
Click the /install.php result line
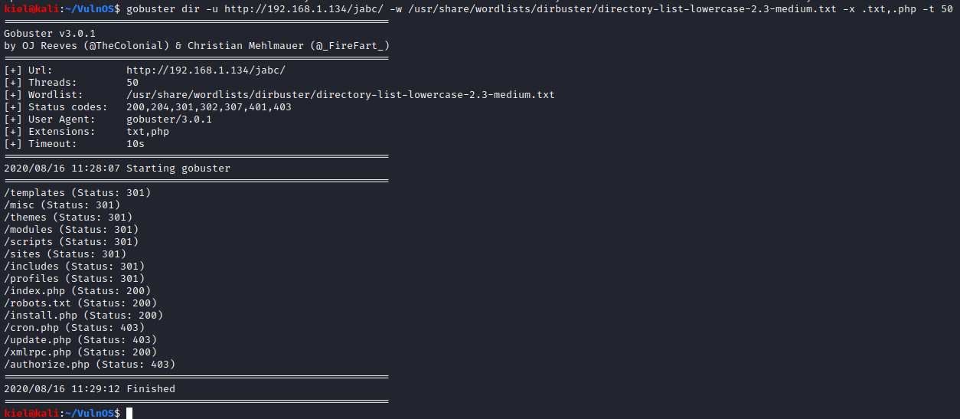click(83, 316)
